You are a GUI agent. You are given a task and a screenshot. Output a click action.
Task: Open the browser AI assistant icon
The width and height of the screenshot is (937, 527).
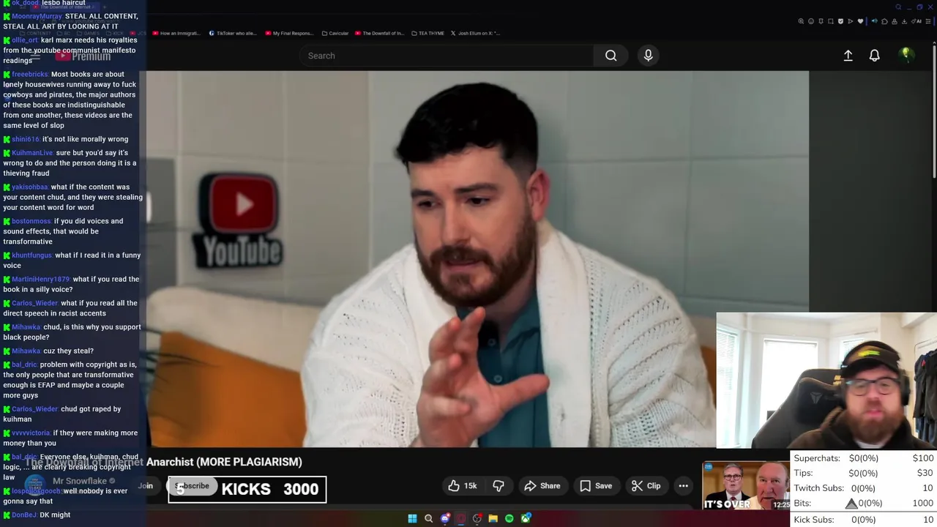pos(917,21)
